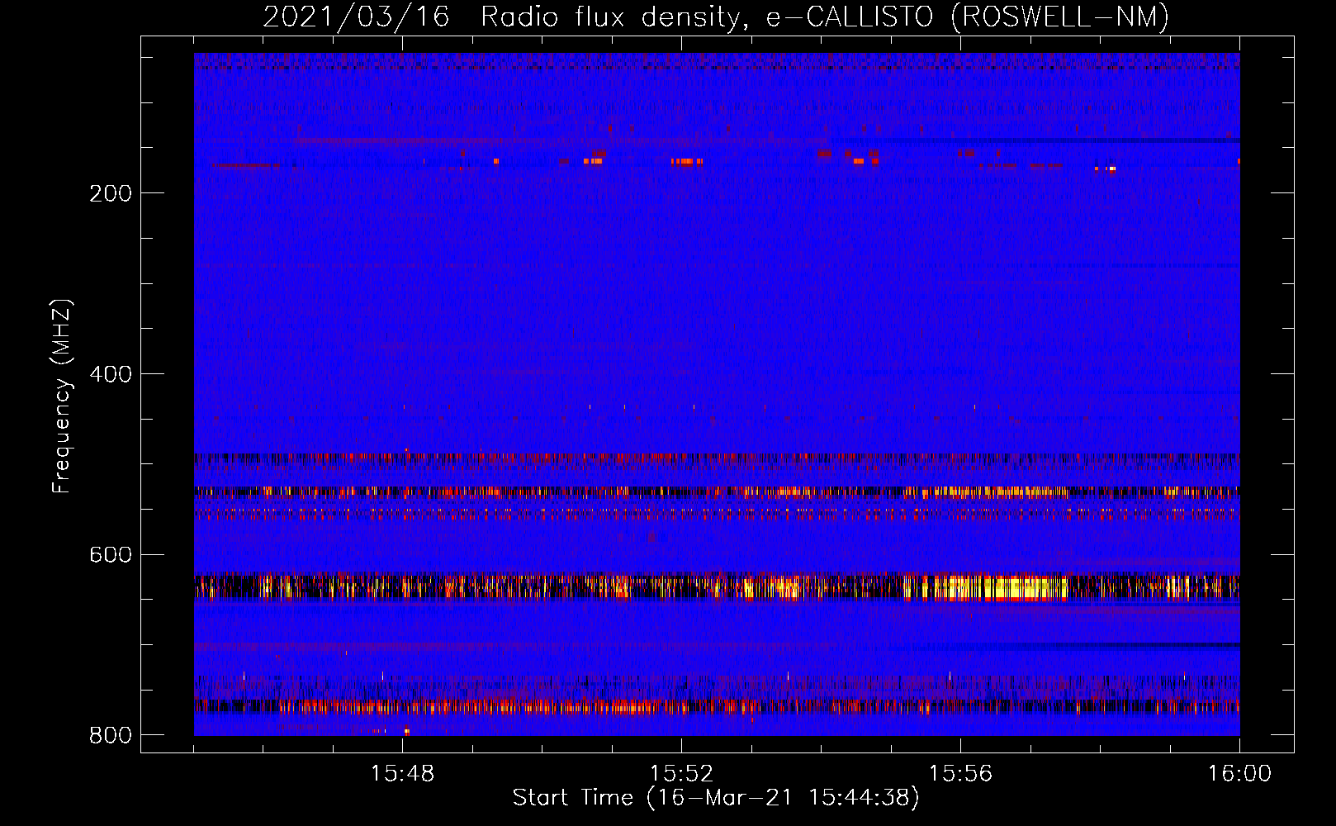Click the '800' frequency tick label
Screen dimensions: 1336x826
coord(111,735)
